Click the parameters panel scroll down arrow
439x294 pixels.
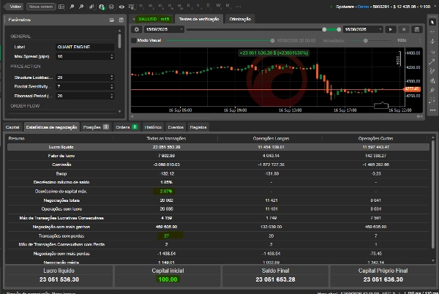pos(119,111)
